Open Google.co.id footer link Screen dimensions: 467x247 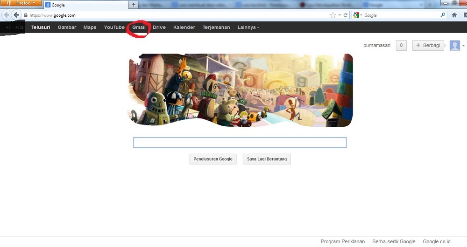(x=437, y=242)
